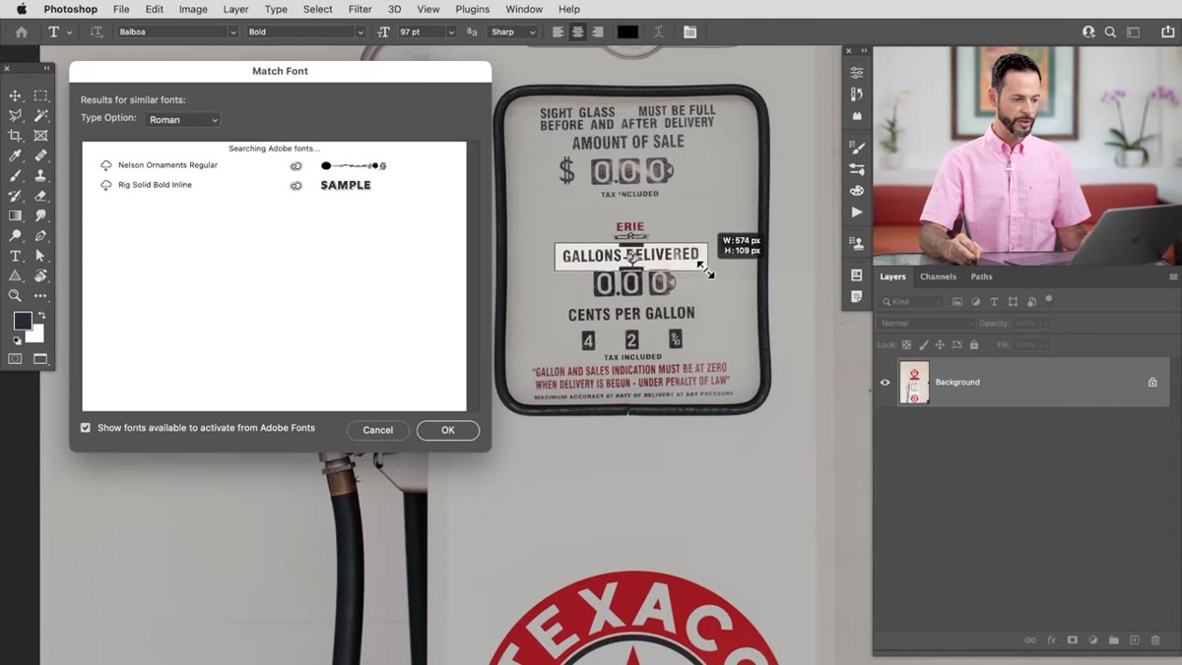Open the 97 pt font size dropdown
The width and height of the screenshot is (1182, 665).
(x=451, y=31)
